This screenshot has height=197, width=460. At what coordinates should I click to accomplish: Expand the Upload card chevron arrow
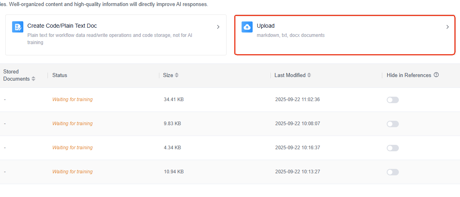point(448,27)
